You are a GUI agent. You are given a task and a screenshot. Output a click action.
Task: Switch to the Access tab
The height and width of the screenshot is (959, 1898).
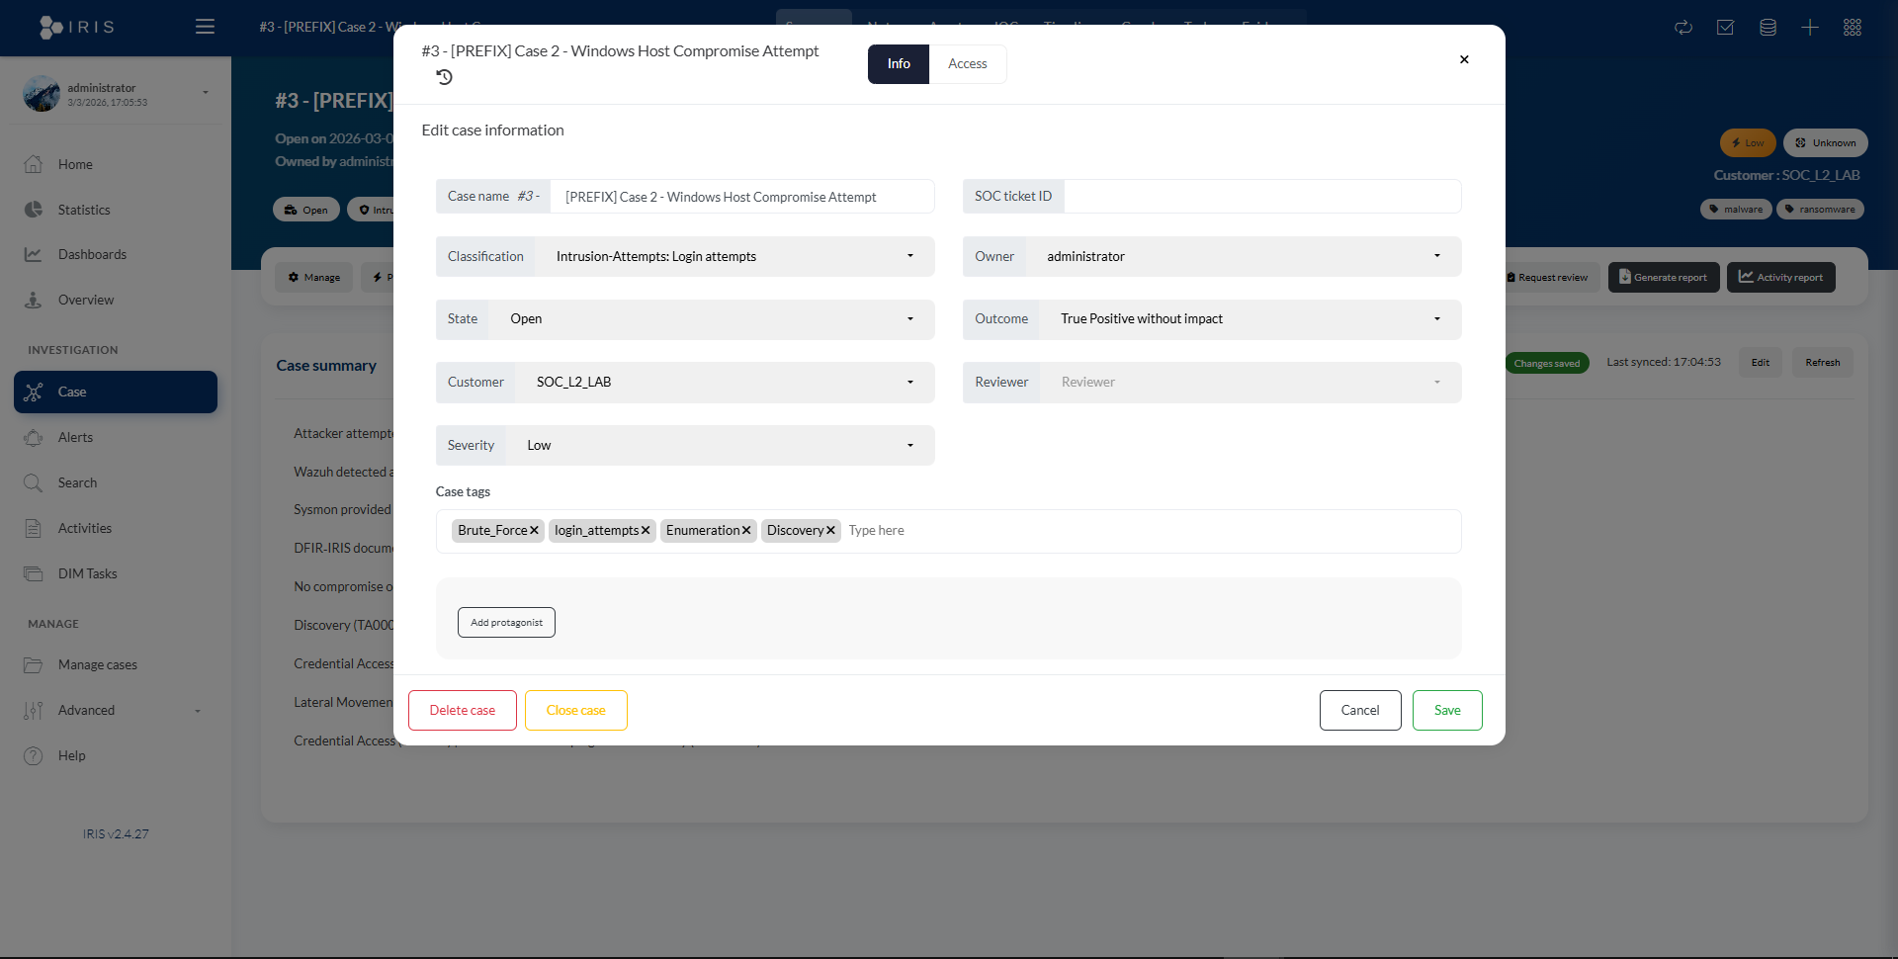[967, 64]
